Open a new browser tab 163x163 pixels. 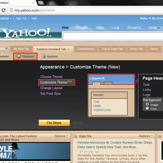[x=41, y=3]
